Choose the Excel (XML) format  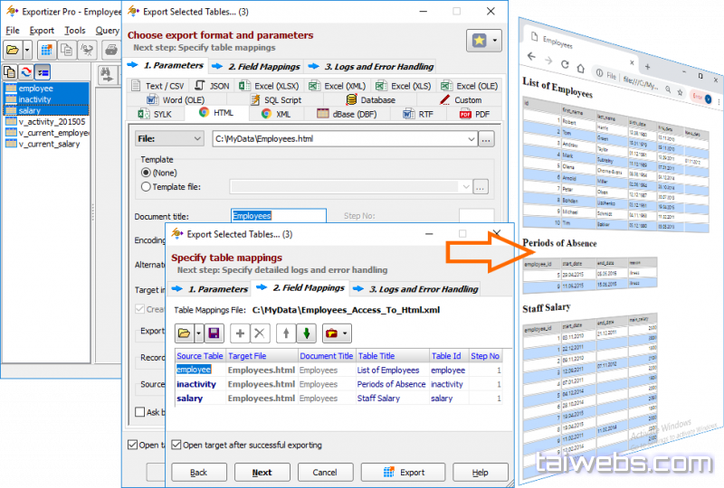[338, 86]
